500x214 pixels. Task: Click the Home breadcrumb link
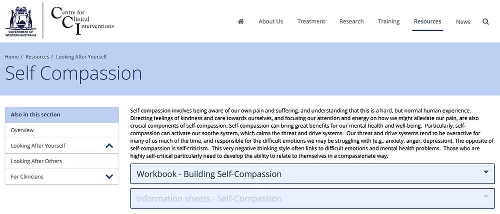(12, 56)
